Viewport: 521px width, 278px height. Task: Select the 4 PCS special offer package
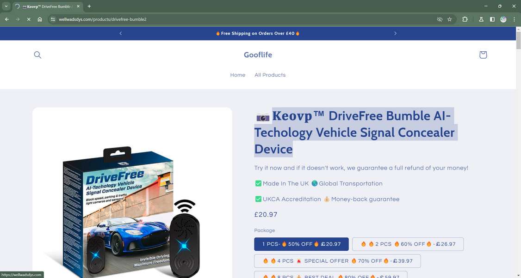click(337, 261)
